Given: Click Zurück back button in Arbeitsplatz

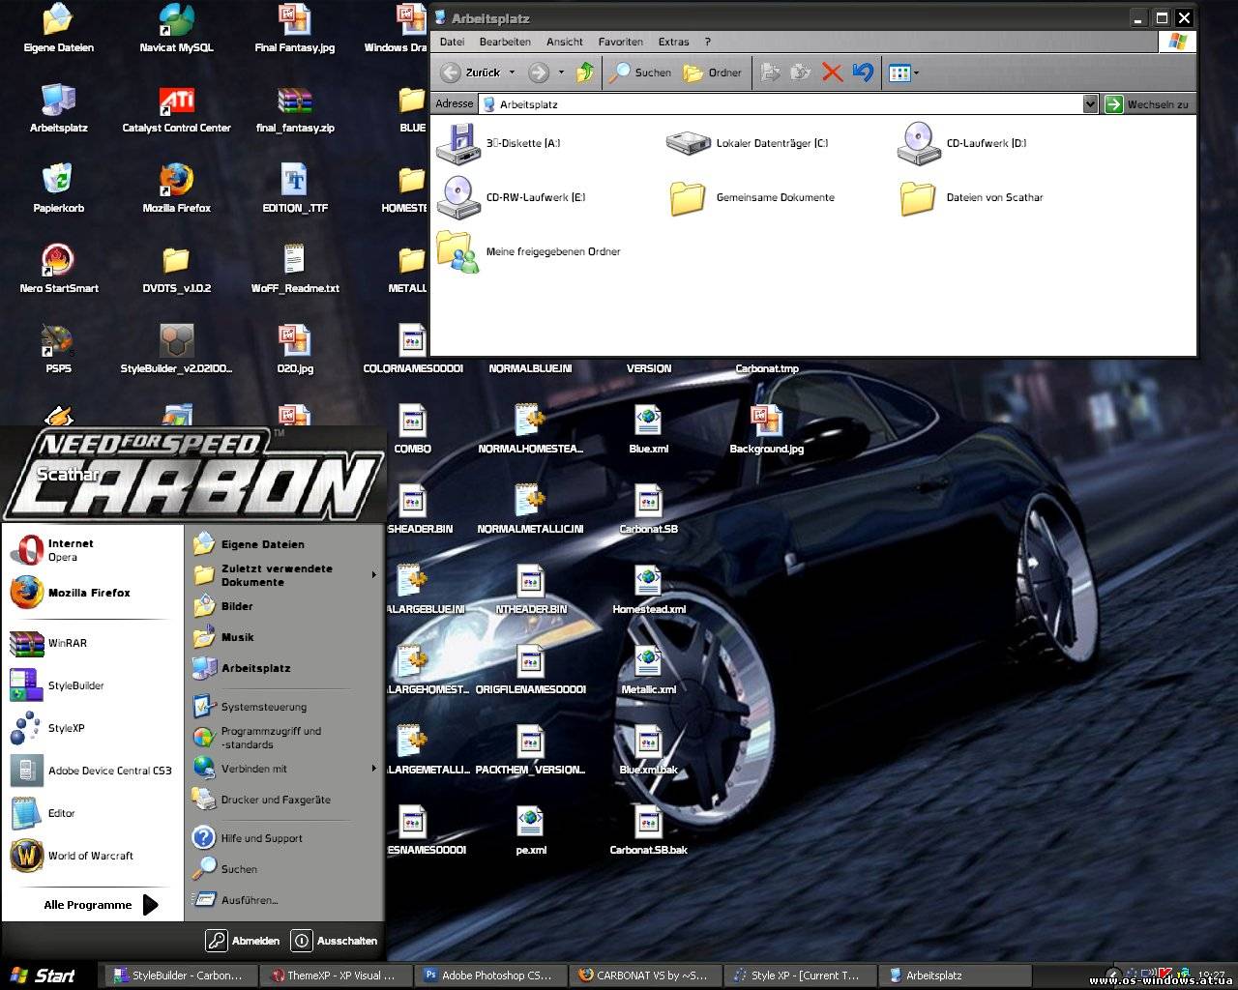Looking at the screenshot, I should 471,73.
